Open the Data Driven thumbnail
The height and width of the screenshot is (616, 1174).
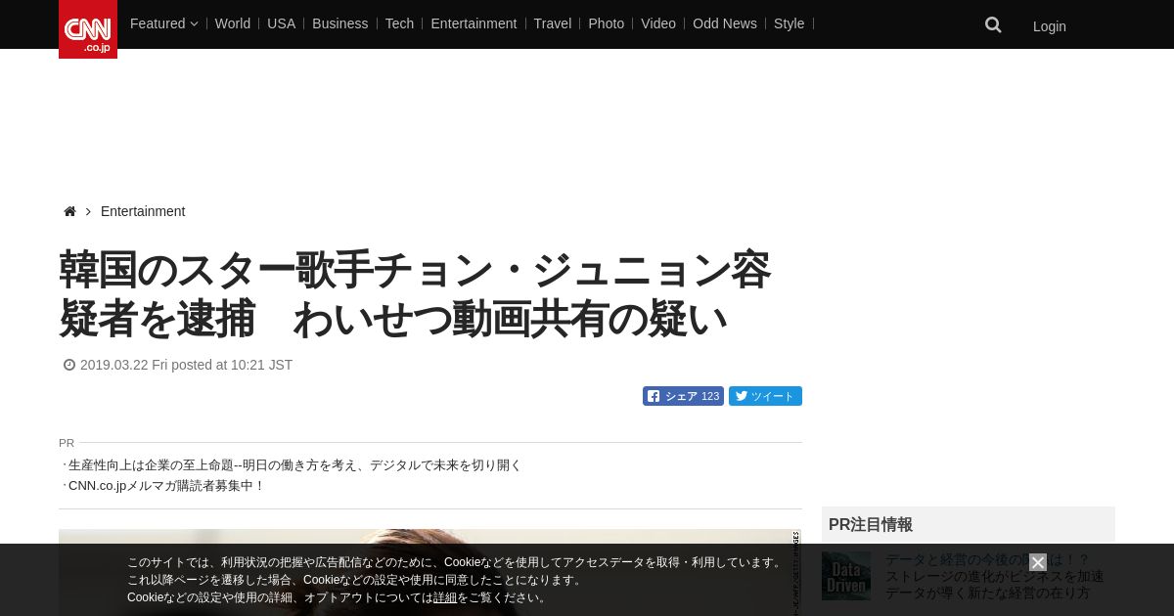pyautogui.click(x=846, y=576)
